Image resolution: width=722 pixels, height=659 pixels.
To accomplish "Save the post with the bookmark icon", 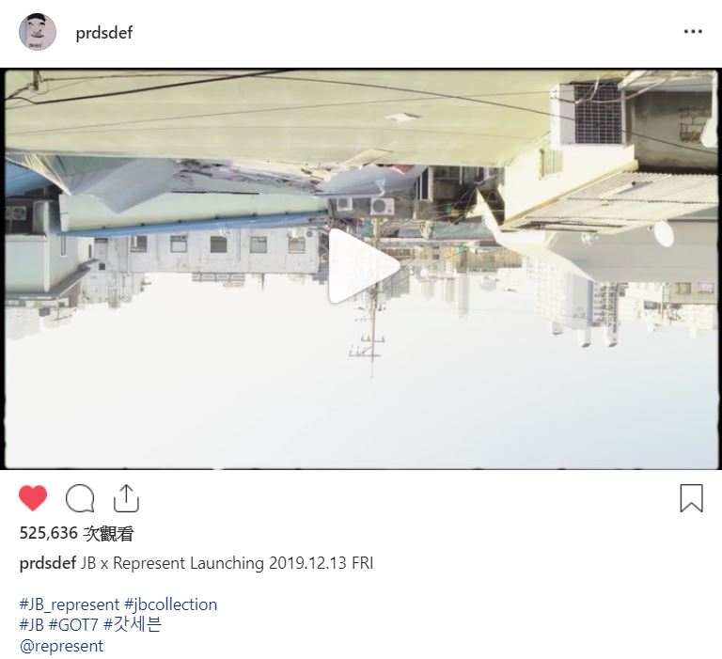I will (x=692, y=498).
